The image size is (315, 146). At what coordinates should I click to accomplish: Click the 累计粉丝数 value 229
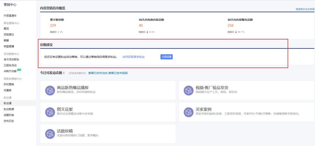click(53, 25)
